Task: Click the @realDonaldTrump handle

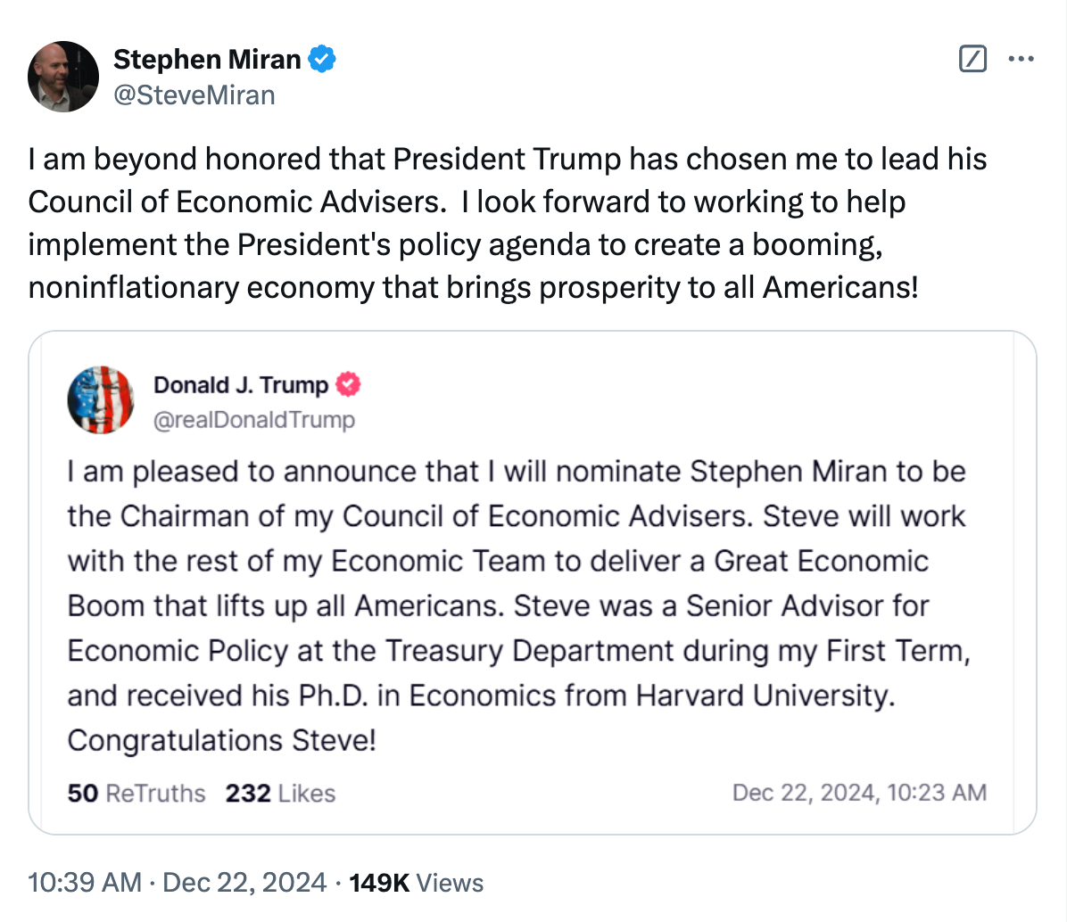Action: pos(254,419)
